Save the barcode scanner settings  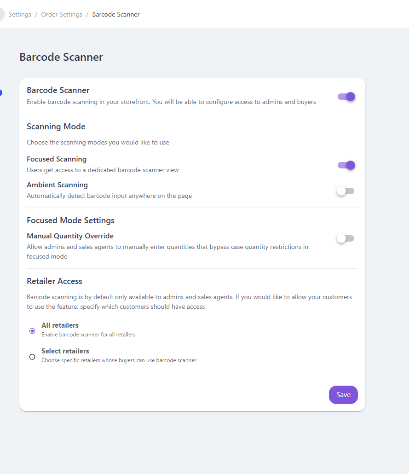pyautogui.click(x=343, y=395)
